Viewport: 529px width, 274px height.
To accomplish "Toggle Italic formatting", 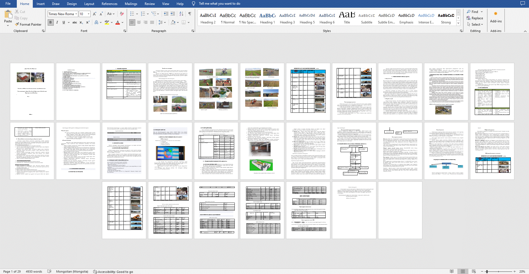I will point(57,22).
